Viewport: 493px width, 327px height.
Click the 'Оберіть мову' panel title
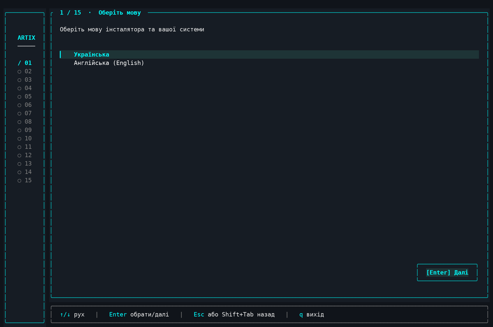coord(120,13)
